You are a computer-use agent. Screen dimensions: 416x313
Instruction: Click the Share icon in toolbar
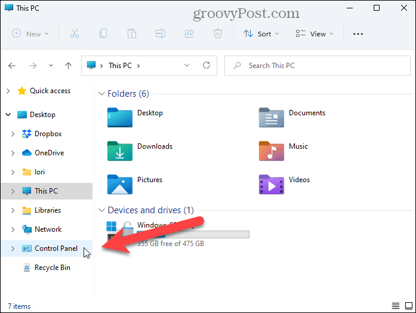tap(189, 33)
